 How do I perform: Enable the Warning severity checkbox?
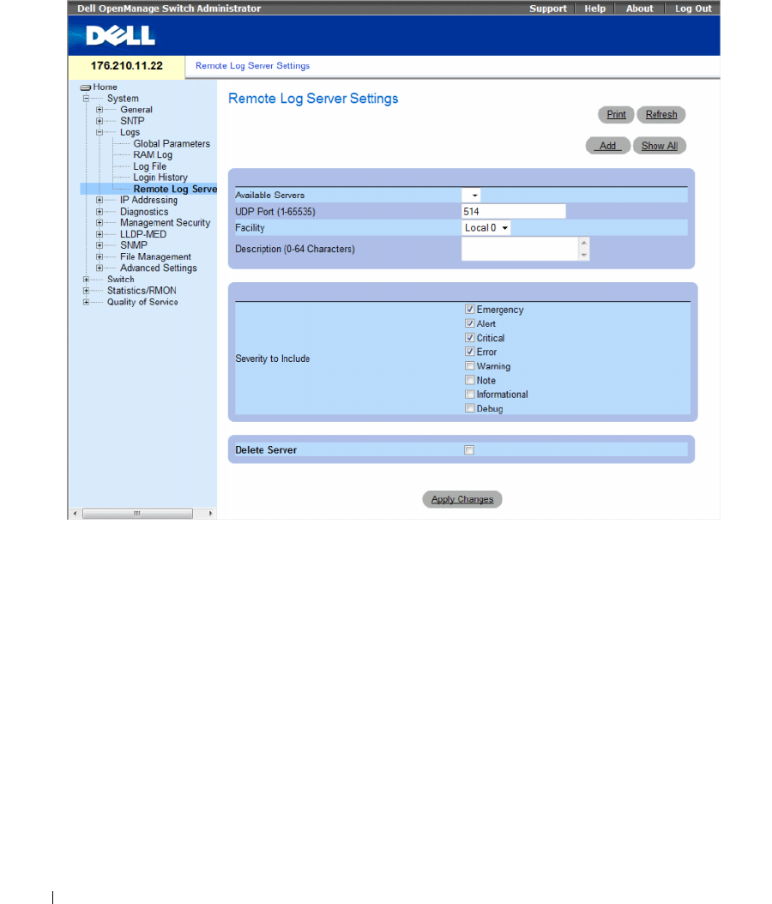[x=470, y=366]
